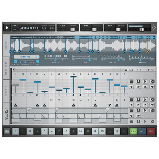This screenshot has width=159, height=159.
Task: Click the preset cycle arrows beside ABSOLUTE RMX
Action: pyautogui.click(x=15, y=28)
